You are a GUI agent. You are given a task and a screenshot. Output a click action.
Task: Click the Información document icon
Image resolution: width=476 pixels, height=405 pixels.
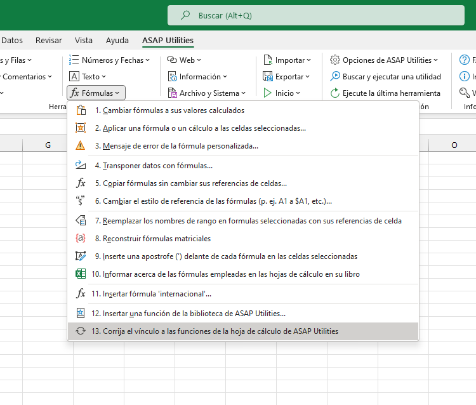172,77
